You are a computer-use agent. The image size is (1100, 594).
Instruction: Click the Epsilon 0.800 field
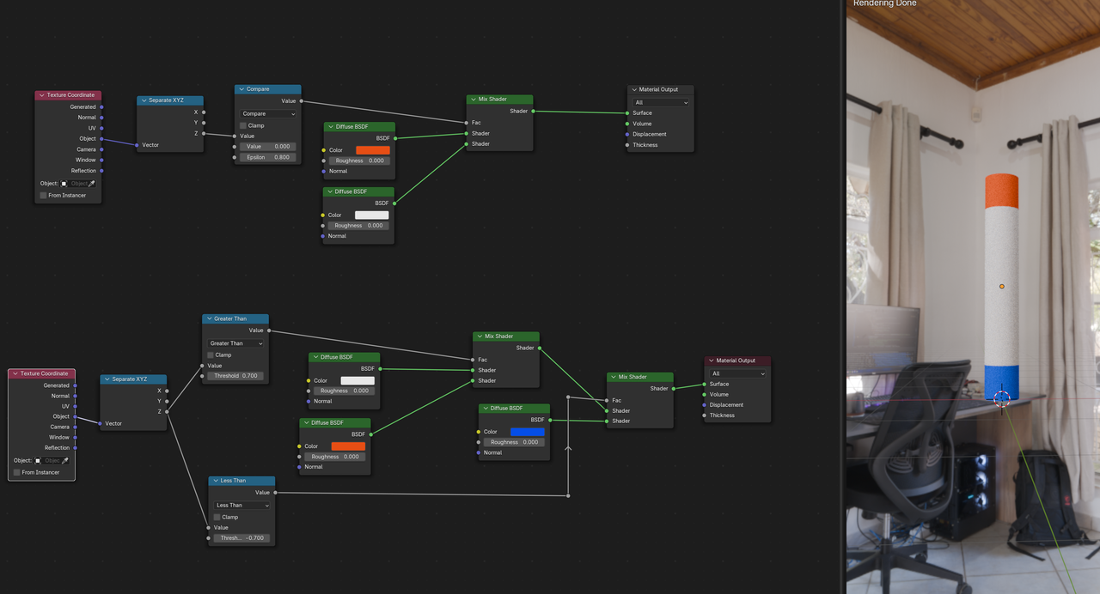(x=268, y=157)
